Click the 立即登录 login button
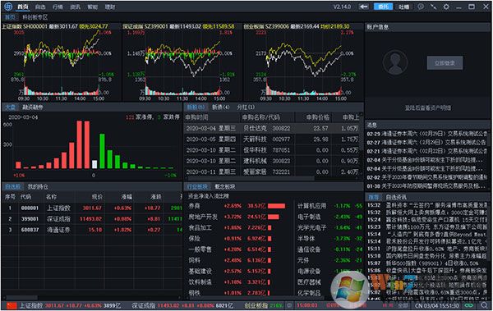 pyautogui.click(x=445, y=63)
